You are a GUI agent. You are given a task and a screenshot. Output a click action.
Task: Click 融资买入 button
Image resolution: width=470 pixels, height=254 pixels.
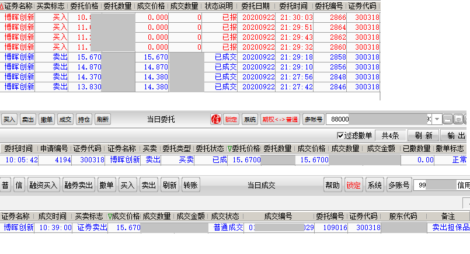coord(43,185)
